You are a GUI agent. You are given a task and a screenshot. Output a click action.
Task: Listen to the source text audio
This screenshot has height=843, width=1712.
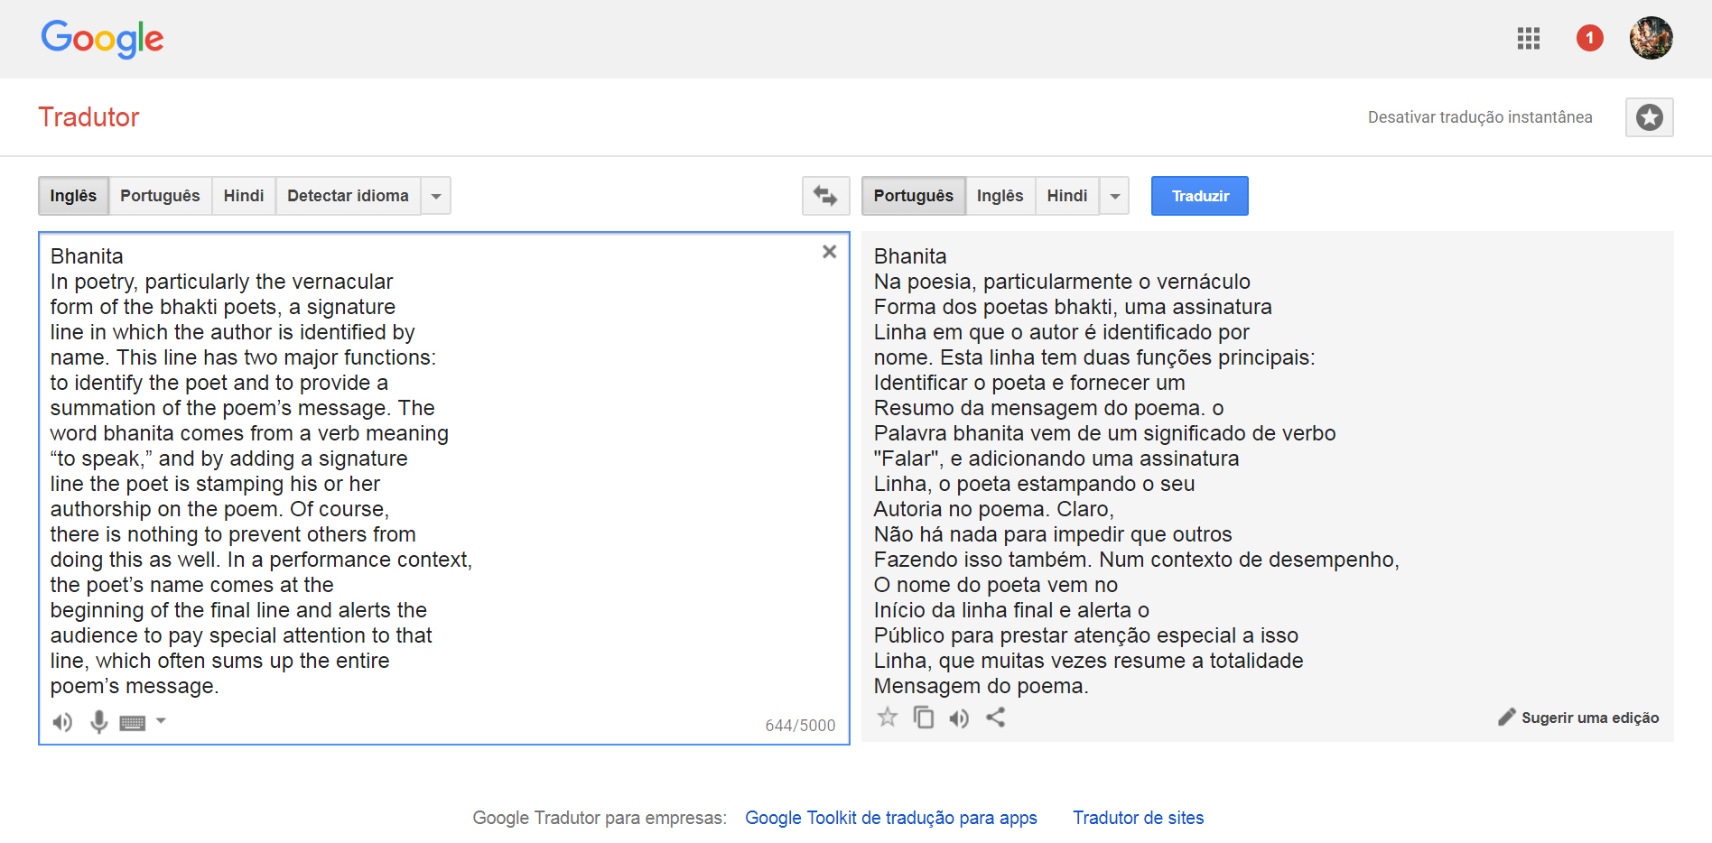(x=62, y=722)
